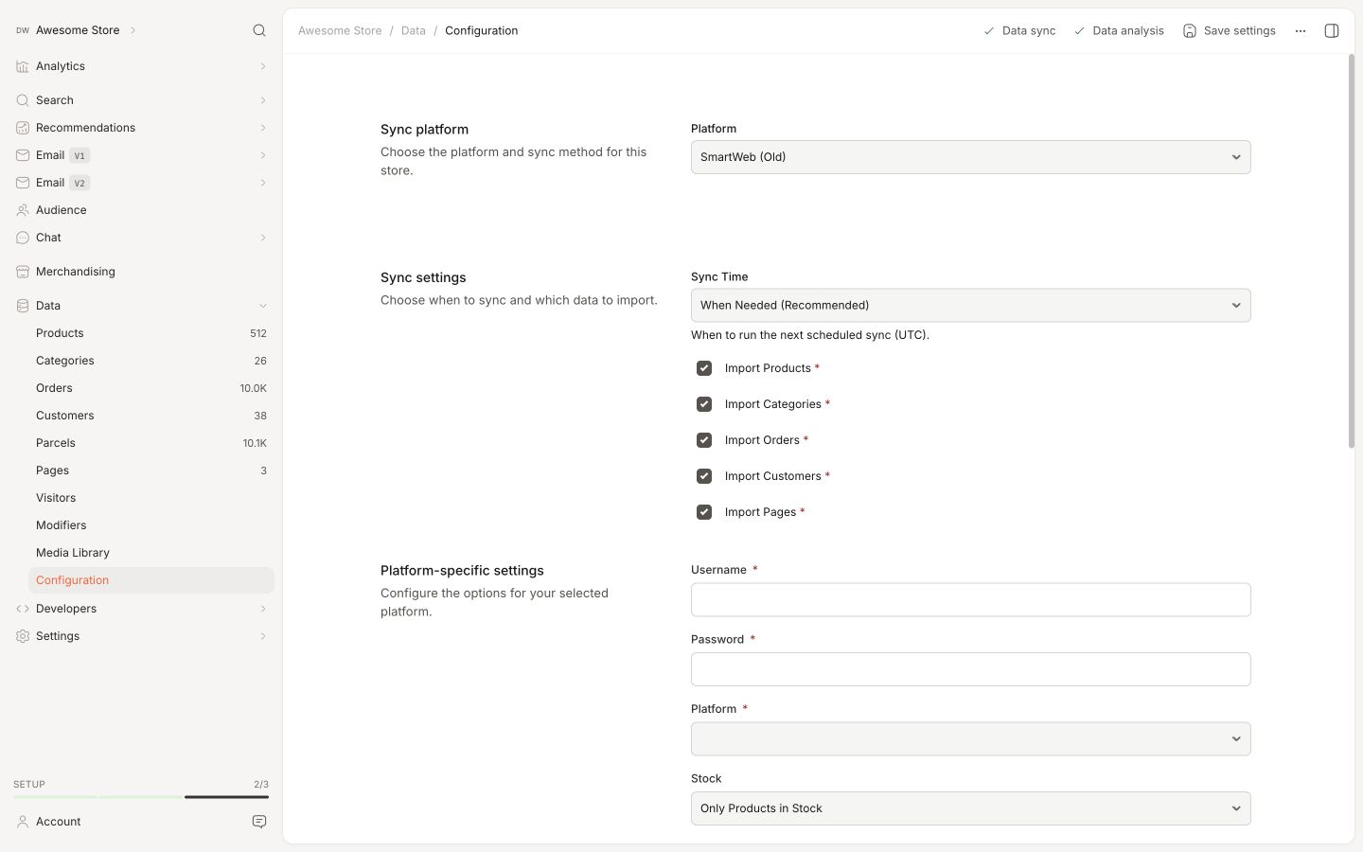
Task: Open the feedback message icon near Account
Action: pos(259,822)
